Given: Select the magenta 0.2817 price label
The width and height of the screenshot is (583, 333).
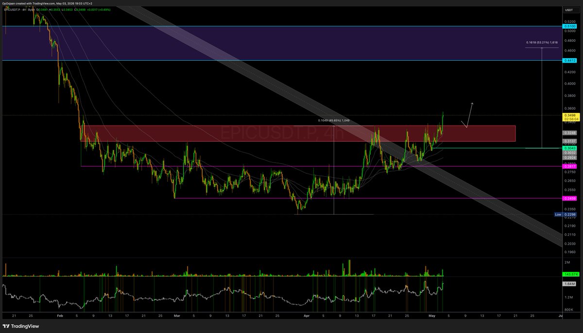Looking at the screenshot, I should coord(570,166).
